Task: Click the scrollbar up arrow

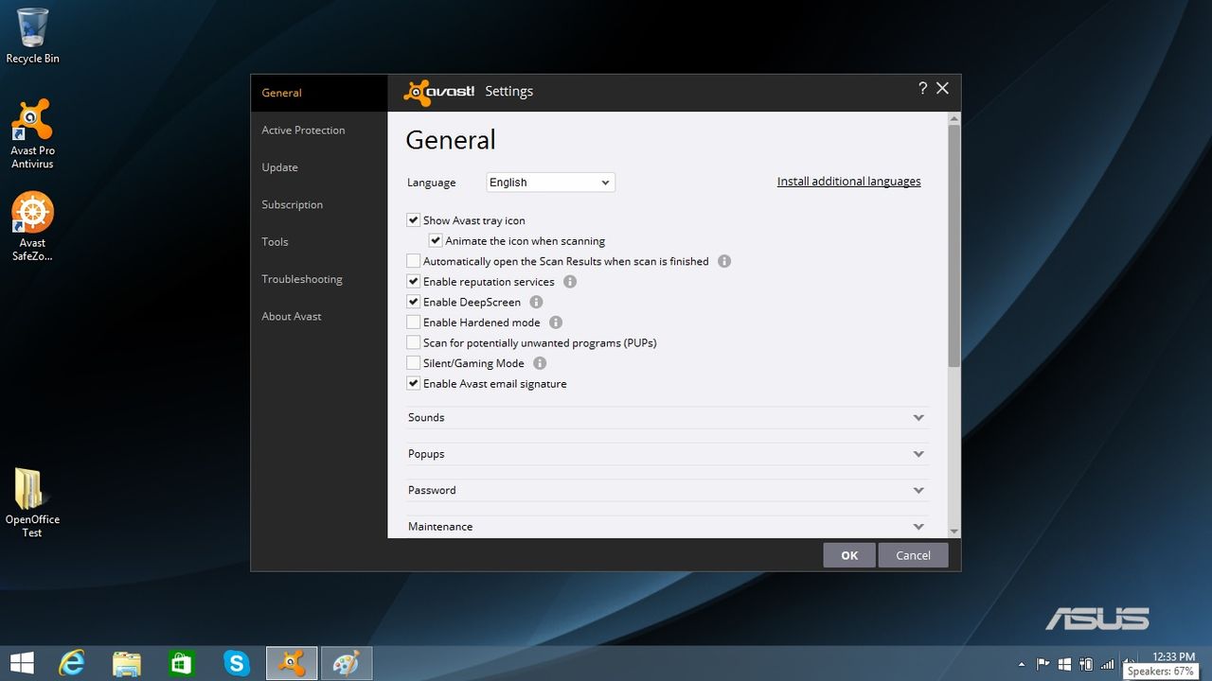Action: [x=954, y=118]
